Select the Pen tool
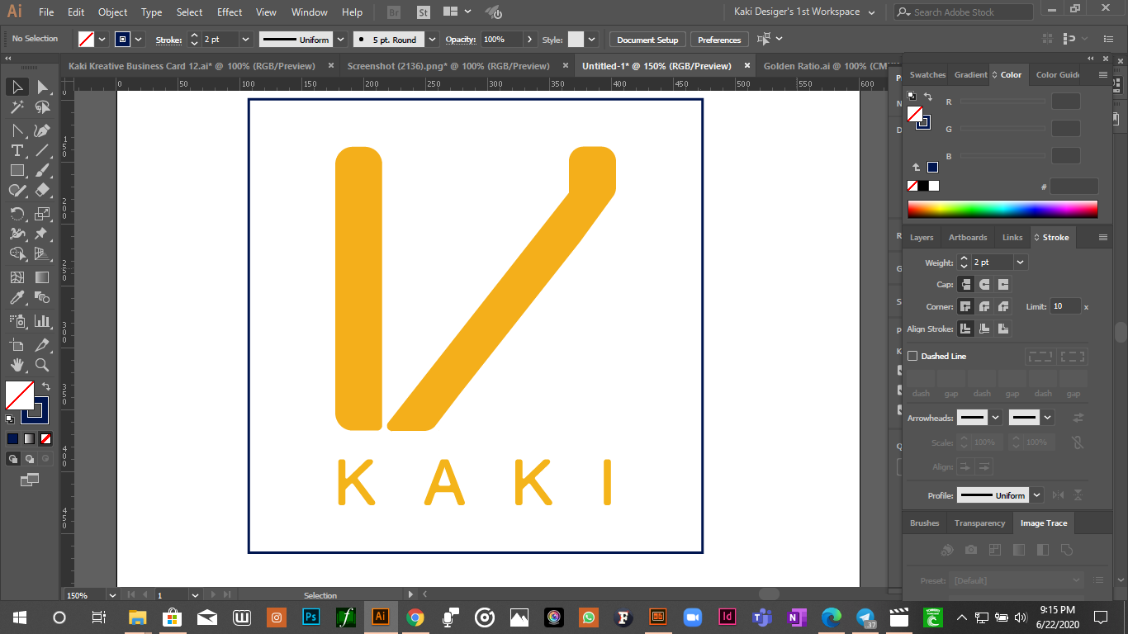This screenshot has height=634, width=1128. click(43, 130)
